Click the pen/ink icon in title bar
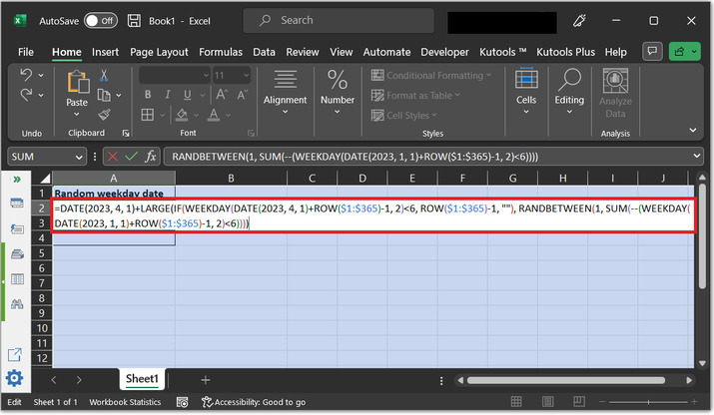Image resolution: width=714 pixels, height=415 pixels. tap(579, 21)
